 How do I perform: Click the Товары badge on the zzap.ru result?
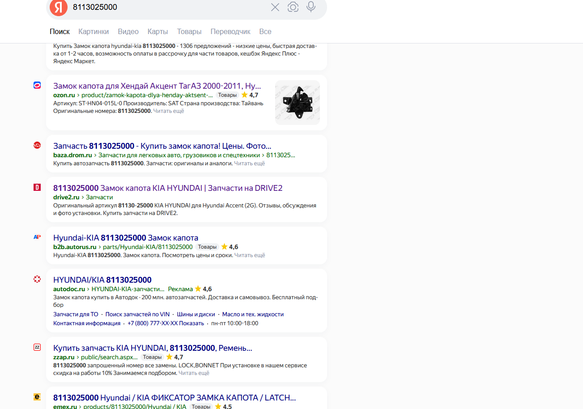(x=152, y=357)
